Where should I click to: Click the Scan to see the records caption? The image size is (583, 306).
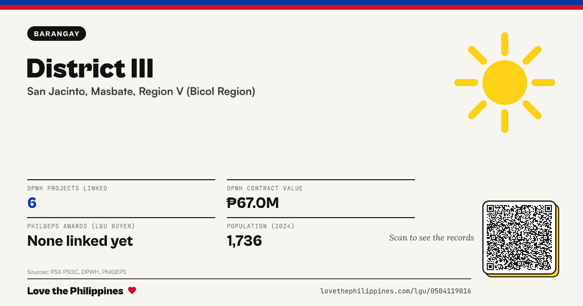(431, 238)
